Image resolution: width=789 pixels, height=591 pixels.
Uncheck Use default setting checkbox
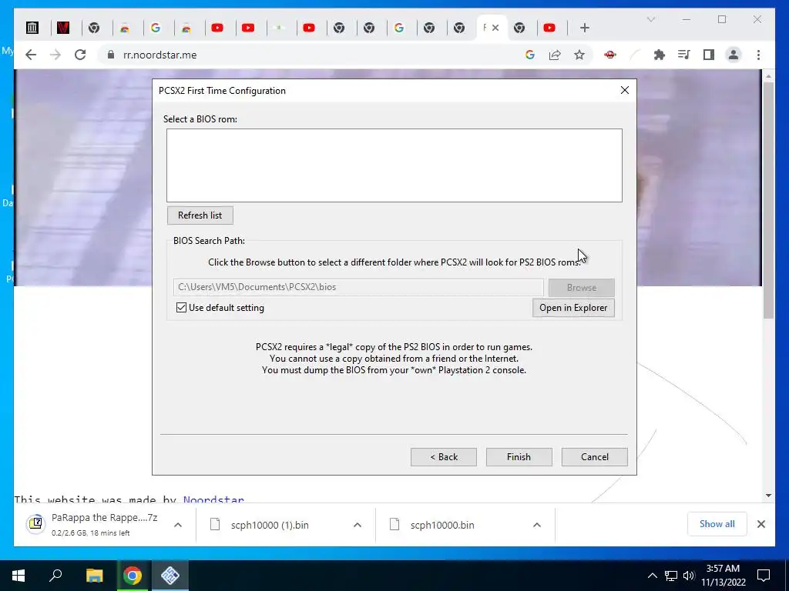point(181,308)
